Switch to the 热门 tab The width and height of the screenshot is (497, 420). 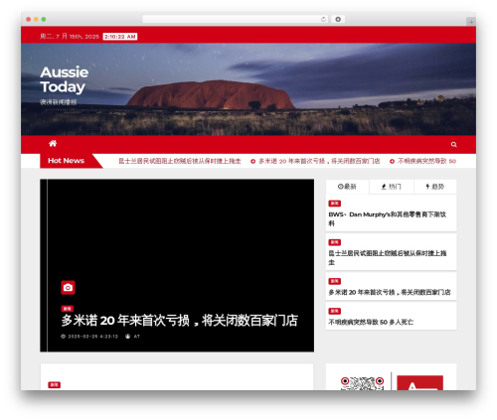coord(392,187)
